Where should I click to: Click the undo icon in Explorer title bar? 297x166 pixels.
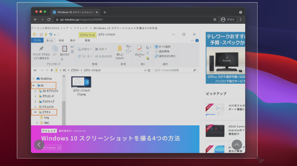click(x=50, y=35)
